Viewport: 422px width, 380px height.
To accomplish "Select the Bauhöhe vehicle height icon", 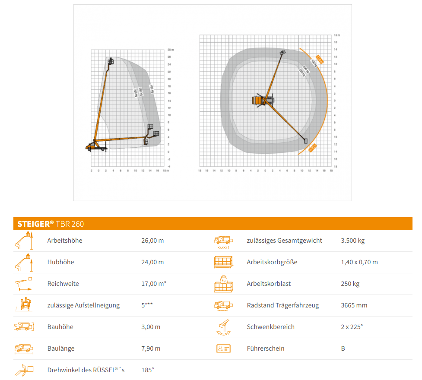I will (x=24, y=326).
